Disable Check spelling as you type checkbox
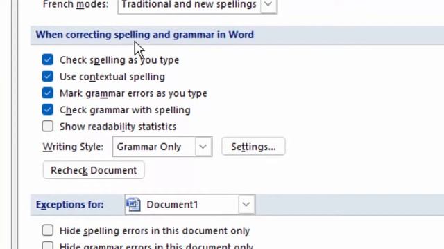Screen dimensions: 444x249 coord(48,60)
